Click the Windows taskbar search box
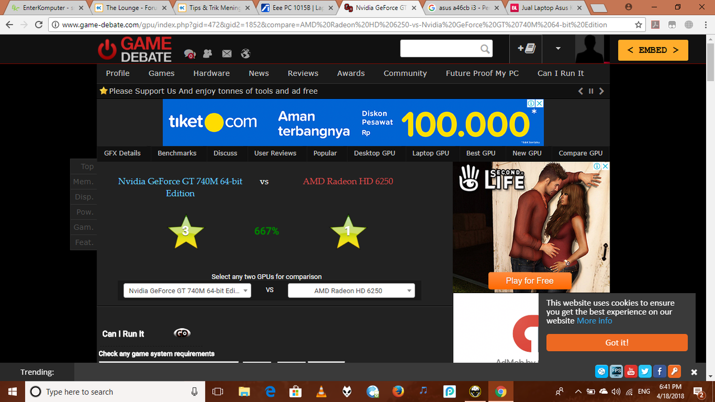The height and width of the screenshot is (402, 715). pyautogui.click(x=115, y=391)
